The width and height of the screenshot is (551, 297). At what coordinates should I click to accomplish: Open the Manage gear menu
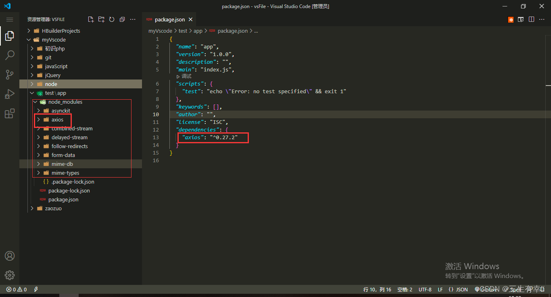click(x=10, y=275)
